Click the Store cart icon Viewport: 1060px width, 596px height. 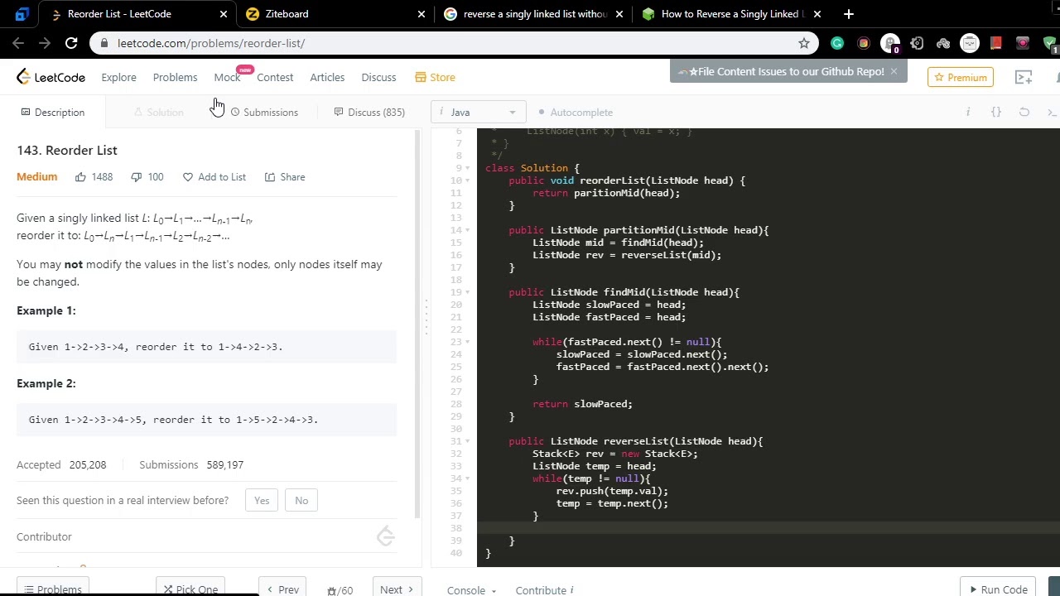pyautogui.click(x=421, y=77)
